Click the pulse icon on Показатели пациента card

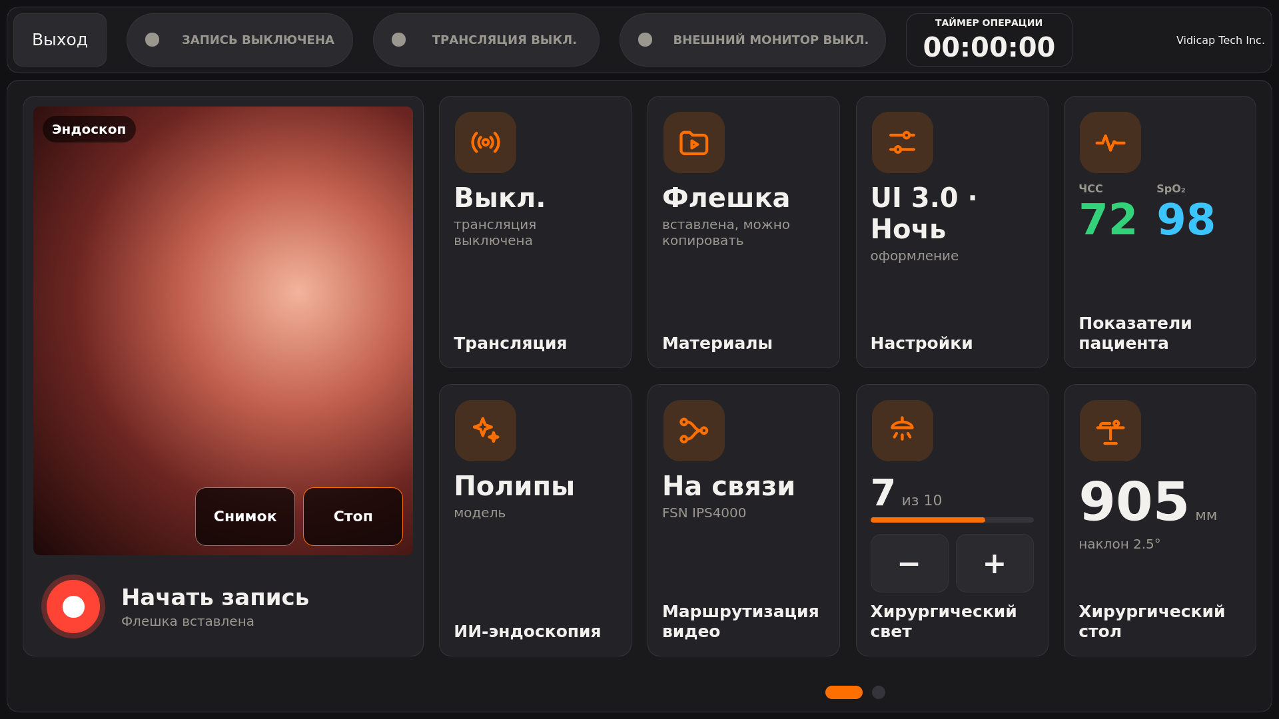1110,142
